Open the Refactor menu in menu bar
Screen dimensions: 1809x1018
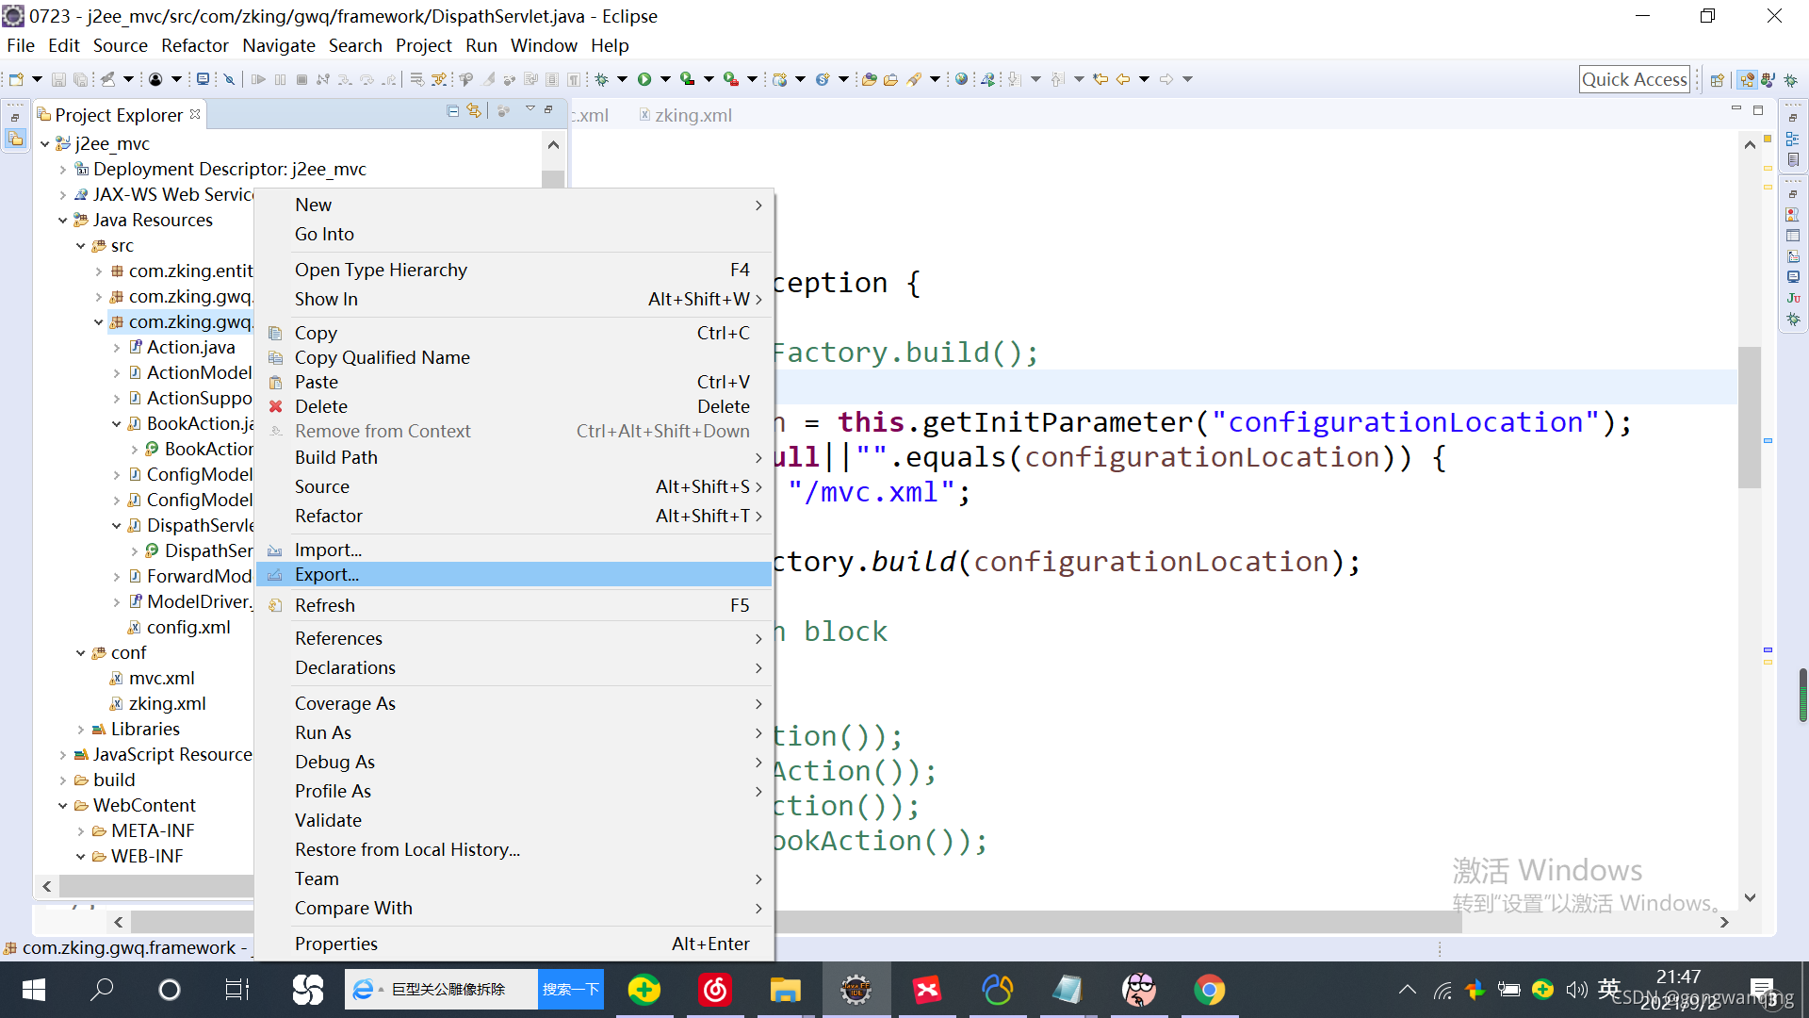(x=194, y=45)
